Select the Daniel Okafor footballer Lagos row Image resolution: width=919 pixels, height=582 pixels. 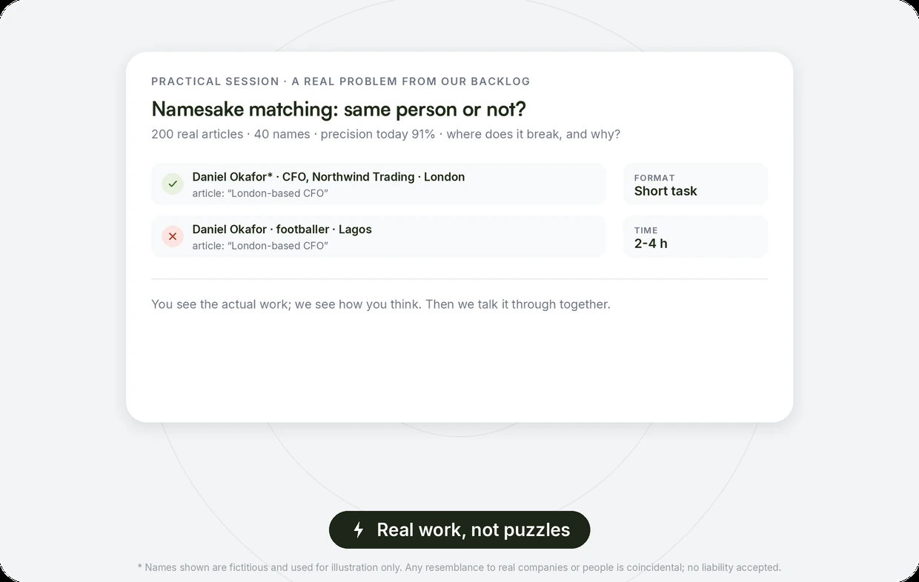[379, 236]
